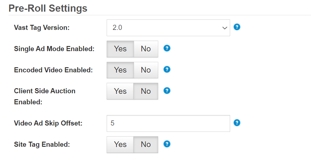Click the Pre-Roll Settings heading

tap(48, 8)
